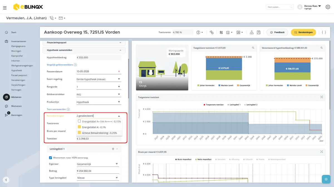Open the Geldverstrekker dropdown showing ING

coord(99,94)
